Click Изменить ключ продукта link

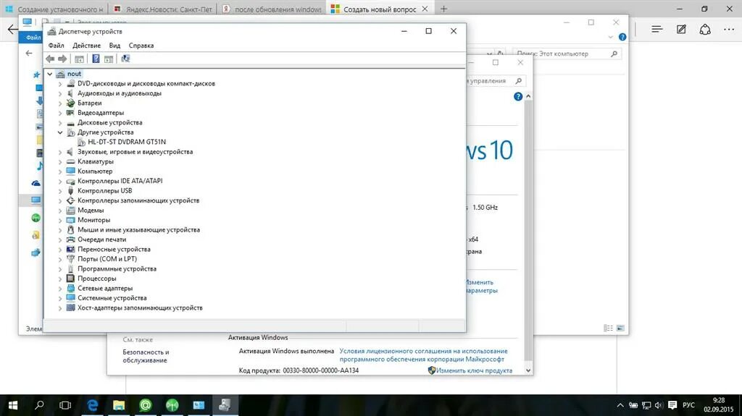coord(474,370)
